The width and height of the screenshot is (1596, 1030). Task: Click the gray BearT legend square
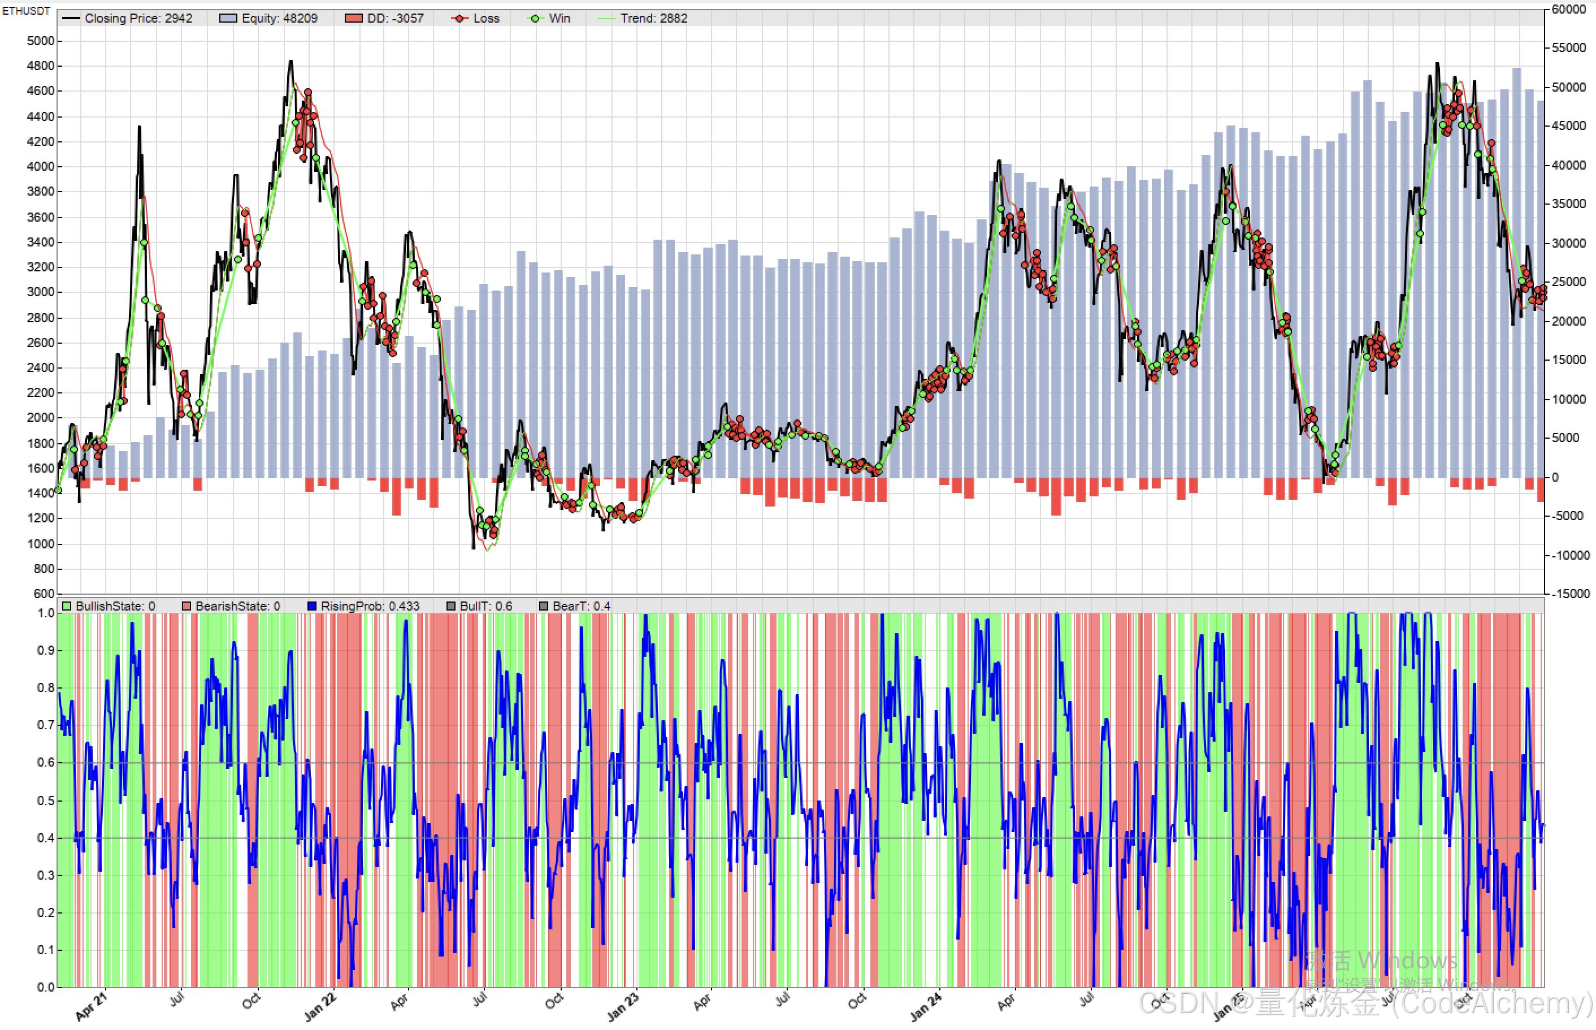point(544,606)
